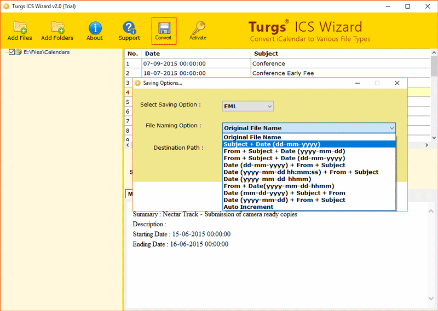
Task: Choose Subject + Date (dd-mm-yyyy) option
Action: 309,144
